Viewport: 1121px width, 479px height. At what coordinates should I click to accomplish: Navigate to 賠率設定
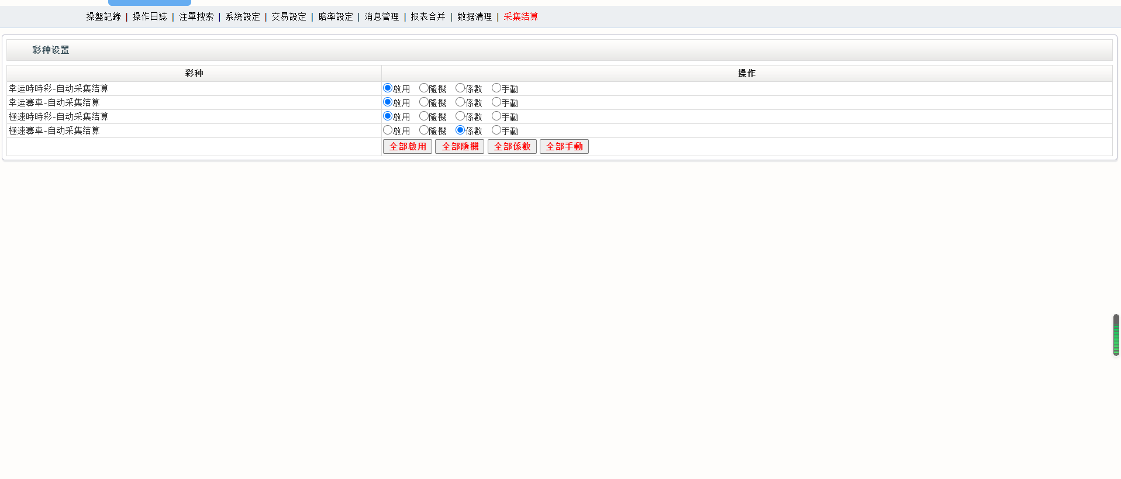(336, 17)
